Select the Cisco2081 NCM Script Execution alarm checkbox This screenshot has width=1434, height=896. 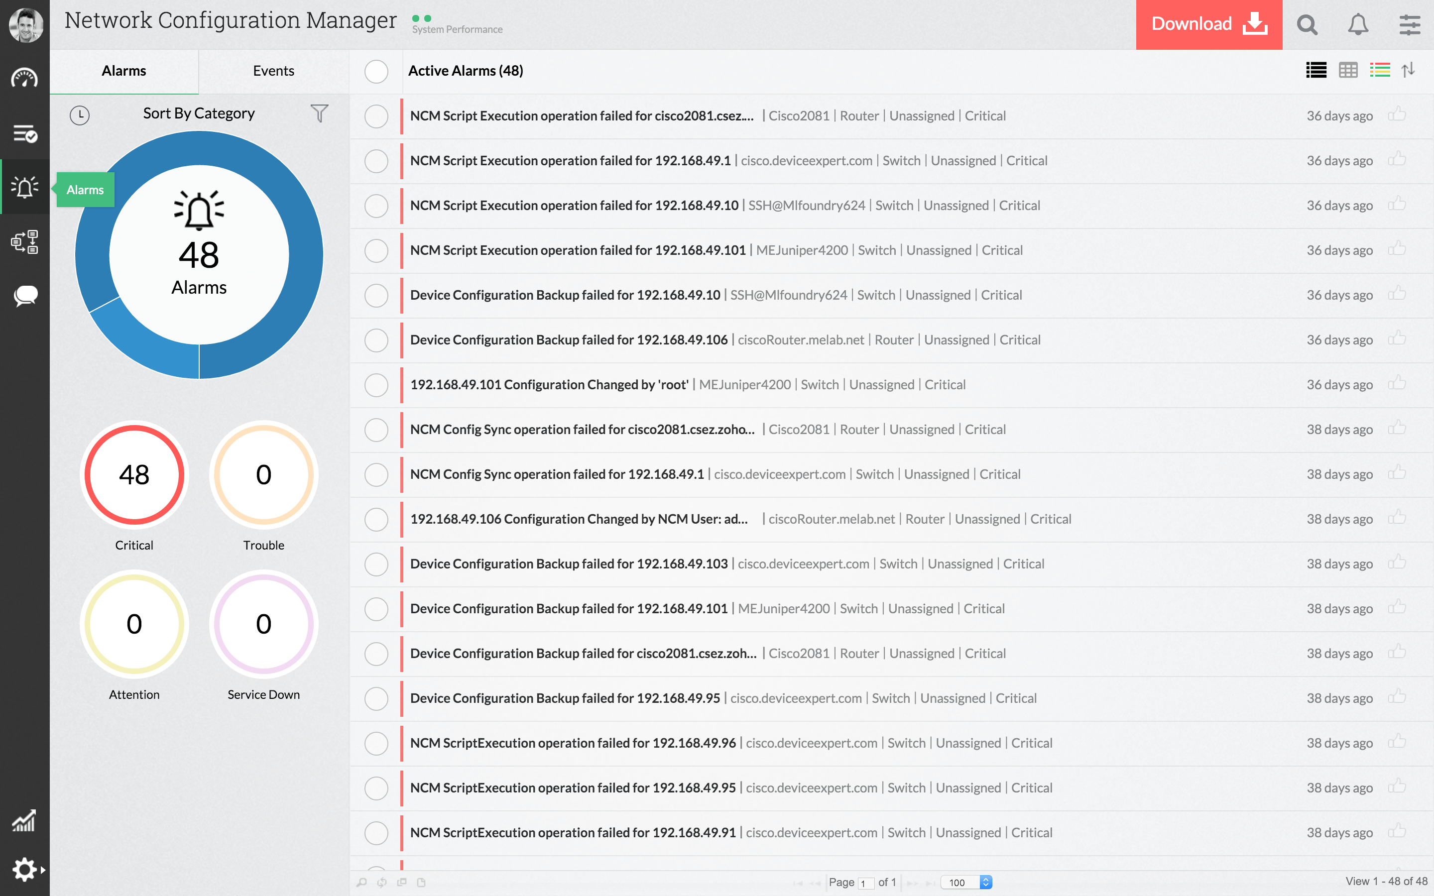coord(376,116)
